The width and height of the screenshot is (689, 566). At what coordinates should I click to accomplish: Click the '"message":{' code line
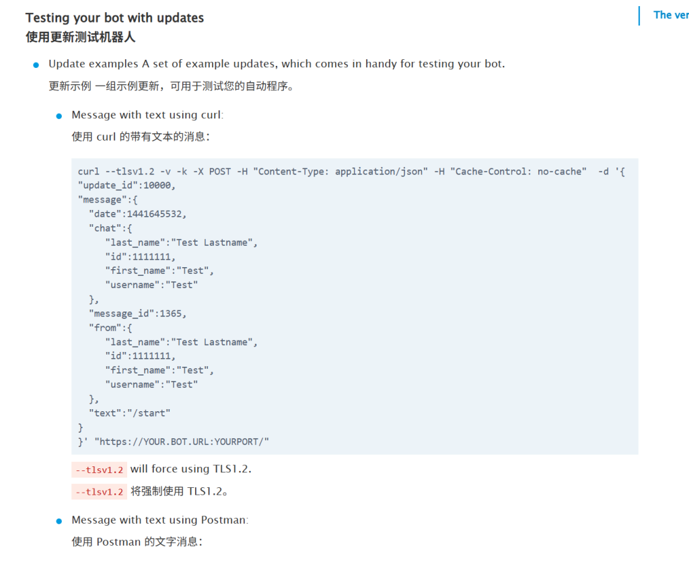108,200
